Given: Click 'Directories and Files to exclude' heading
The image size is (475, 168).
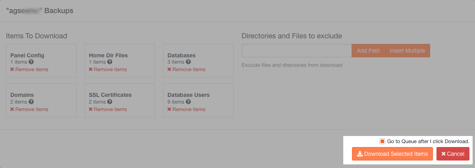Looking at the screenshot, I should [292, 36].
